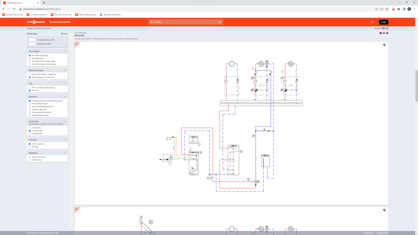Uncheck the Active Cooling checkbox
The height and width of the screenshot is (235, 418).
tap(30, 144)
